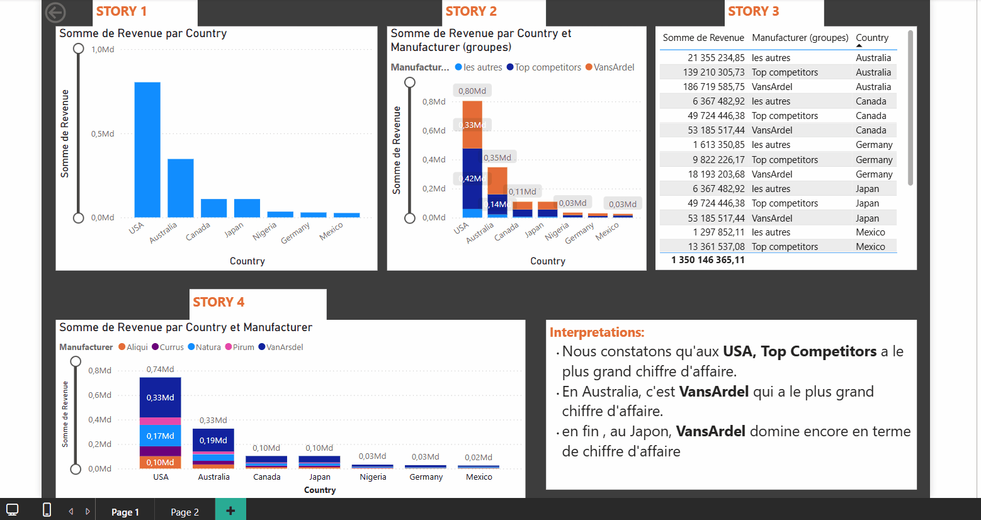The image size is (981, 520).
Task: Select the Australia '0,19Md' segment in Story 4
Action: point(213,440)
